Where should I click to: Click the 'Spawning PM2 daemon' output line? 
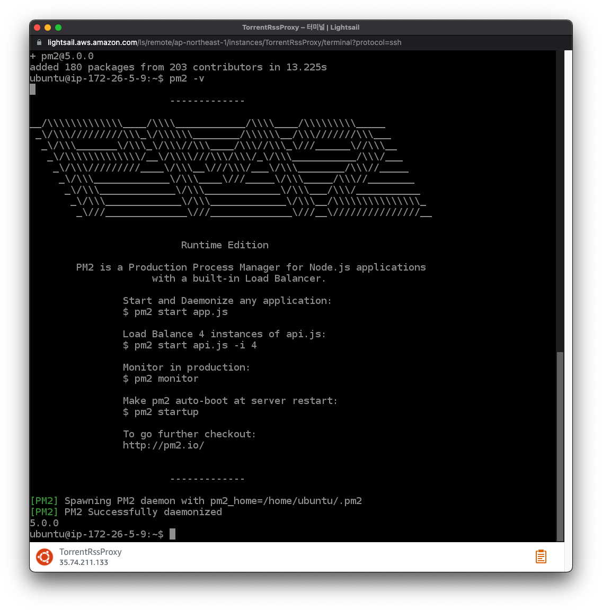196,501
